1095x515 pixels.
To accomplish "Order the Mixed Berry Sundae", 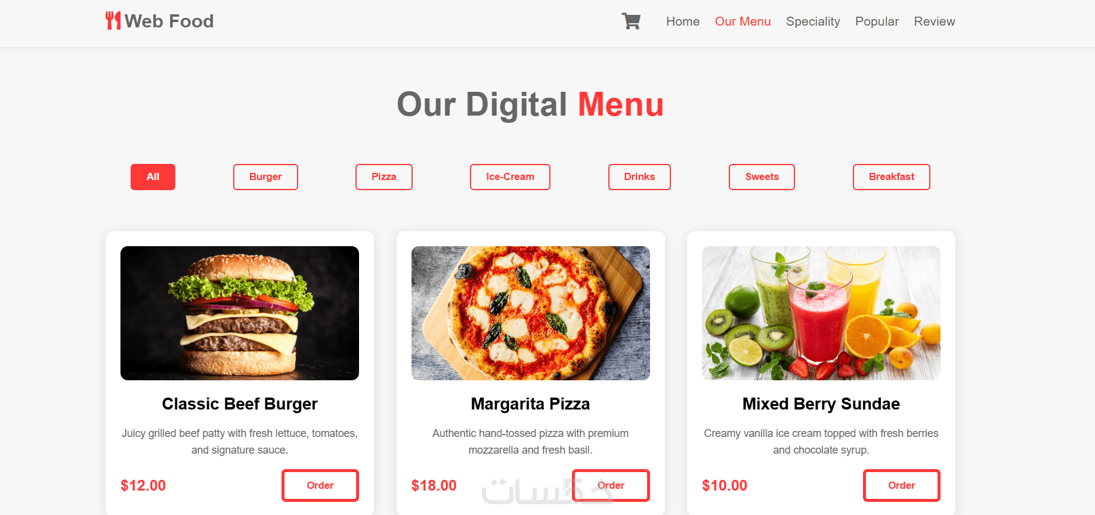I will click(902, 485).
